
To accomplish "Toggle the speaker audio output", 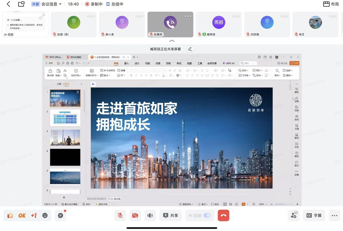I will pyautogui.click(x=150, y=216).
